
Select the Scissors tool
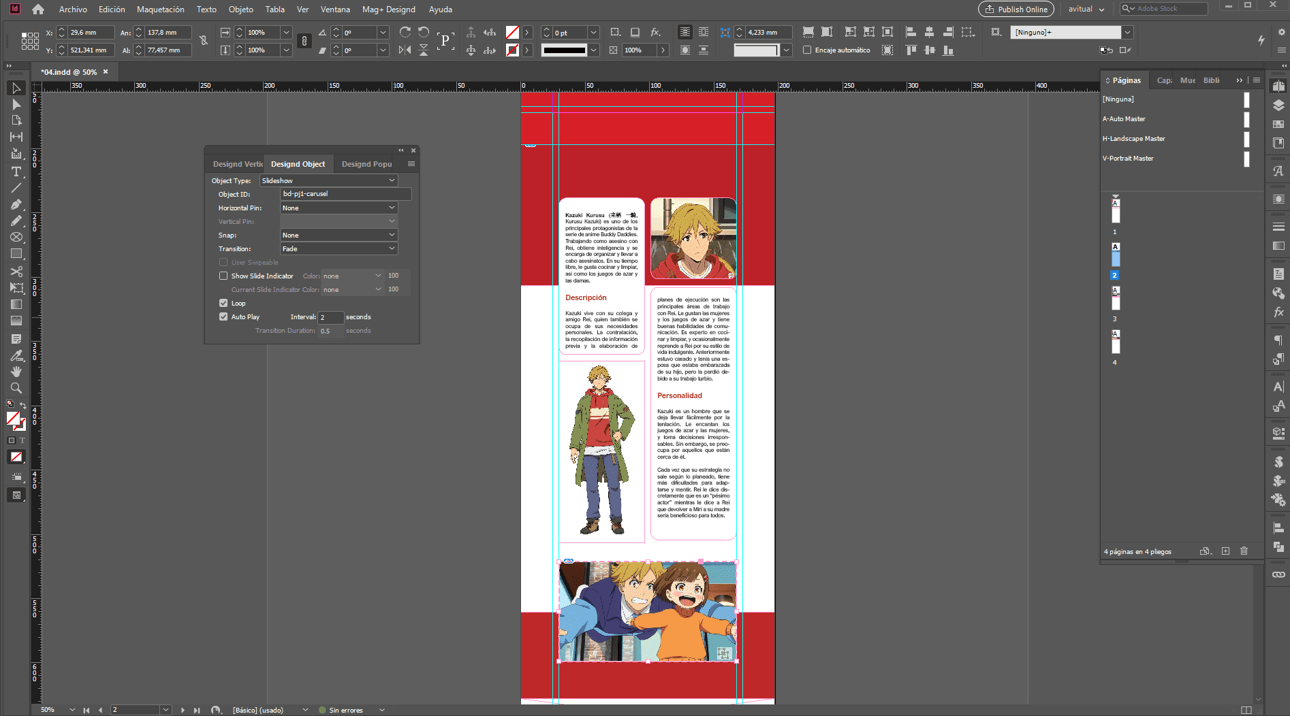[x=16, y=271]
